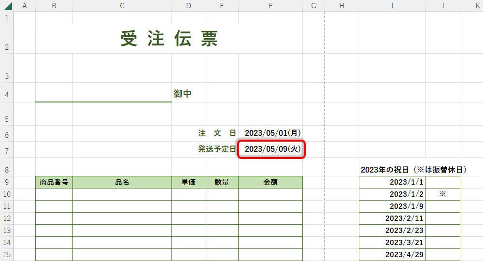Click the order date 2023/05/01(月) cell
The width and height of the screenshot is (483, 261).
click(273, 133)
